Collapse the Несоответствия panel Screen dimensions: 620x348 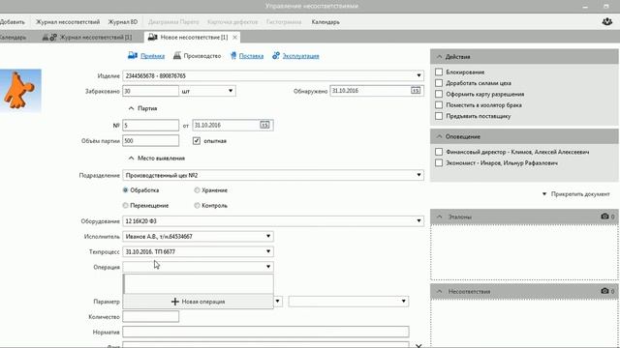(x=439, y=291)
